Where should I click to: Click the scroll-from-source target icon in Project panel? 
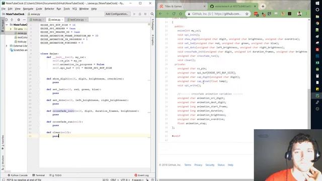pyautogui.click(x=7, y=20)
